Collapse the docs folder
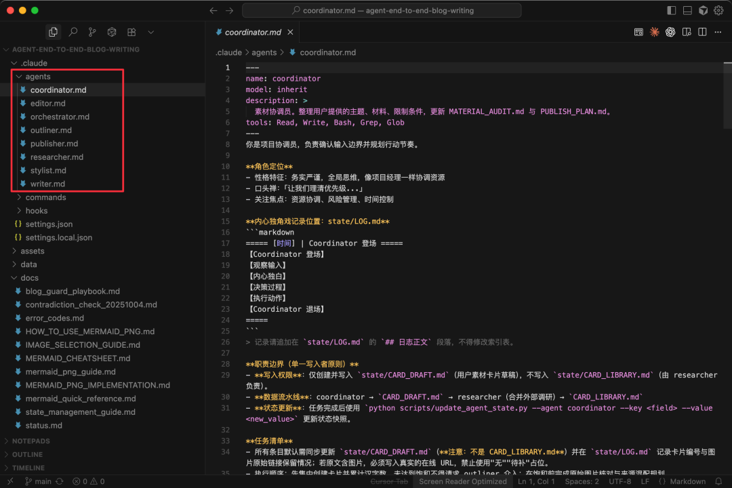732x488 pixels. point(103,277)
